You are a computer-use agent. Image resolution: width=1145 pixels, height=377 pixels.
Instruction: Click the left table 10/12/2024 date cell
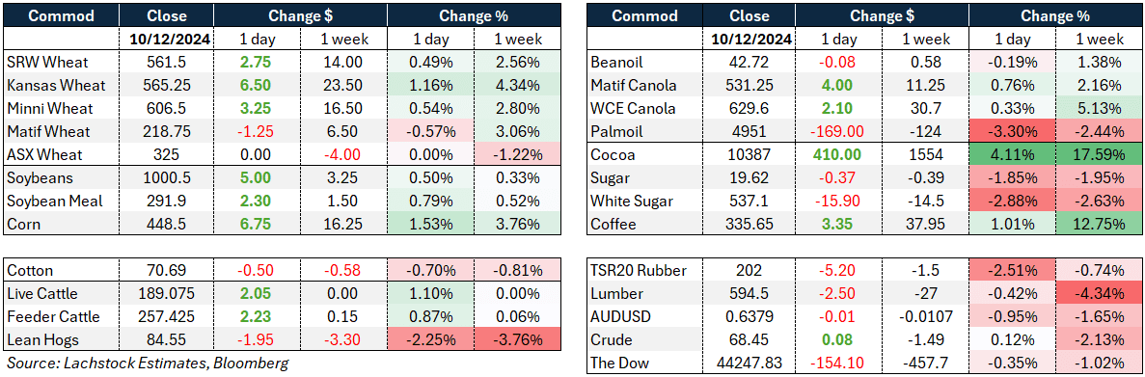167,40
